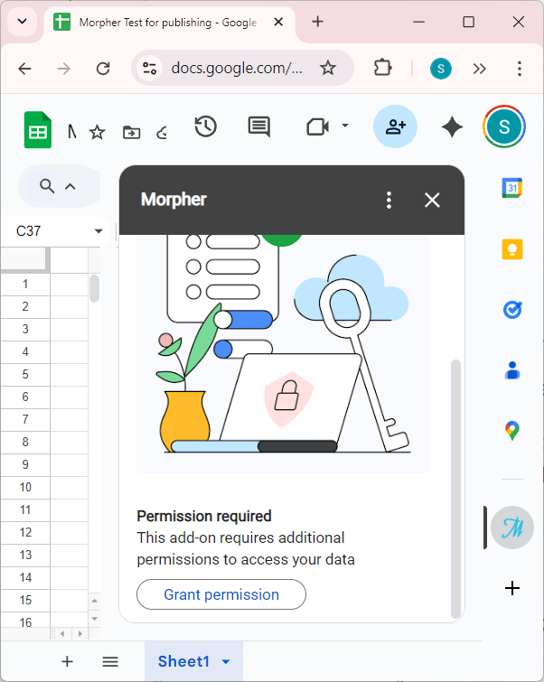The image size is (544, 682).
Task: Get more add-ons plus icon
Action: tap(512, 588)
